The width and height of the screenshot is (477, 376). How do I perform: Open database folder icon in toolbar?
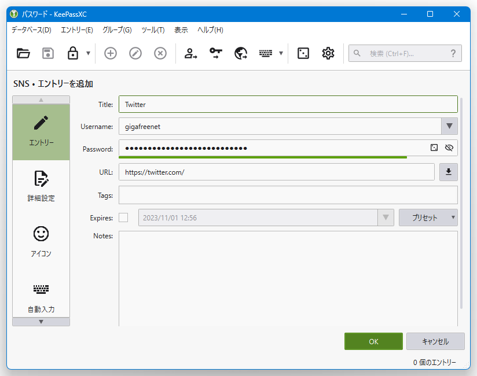23,53
